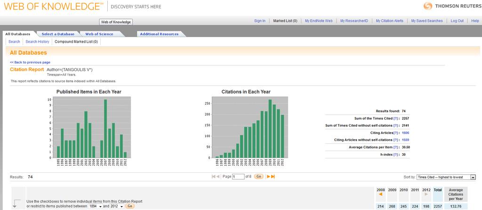The height and width of the screenshot is (210, 482).
Task: Click Back to previous page link
Action: [30, 62]
